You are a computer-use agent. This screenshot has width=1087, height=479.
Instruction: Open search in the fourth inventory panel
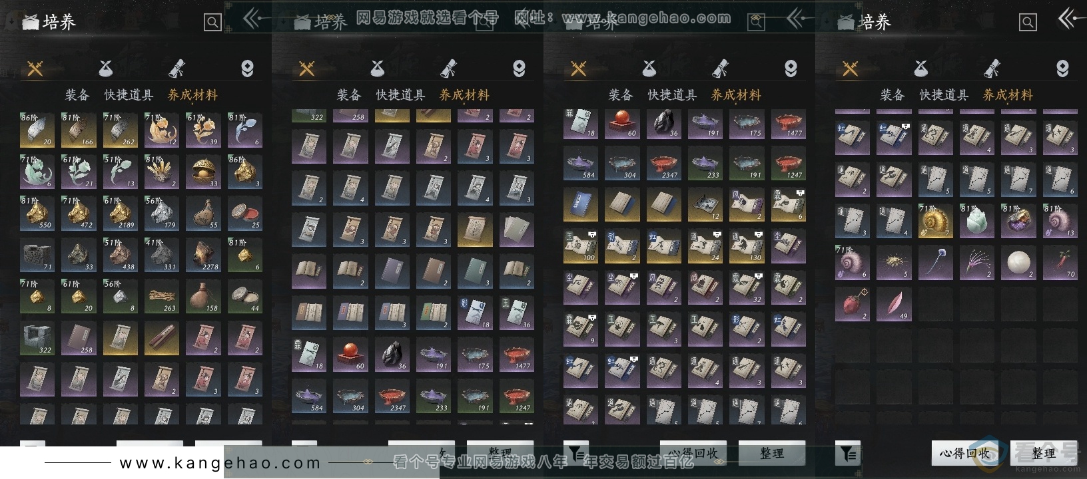pos(1028,23)
